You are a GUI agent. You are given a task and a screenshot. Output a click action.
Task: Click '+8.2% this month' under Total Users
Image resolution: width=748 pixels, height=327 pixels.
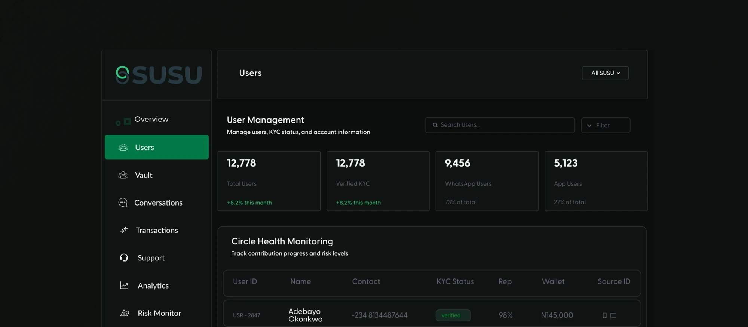coord(249,203)
